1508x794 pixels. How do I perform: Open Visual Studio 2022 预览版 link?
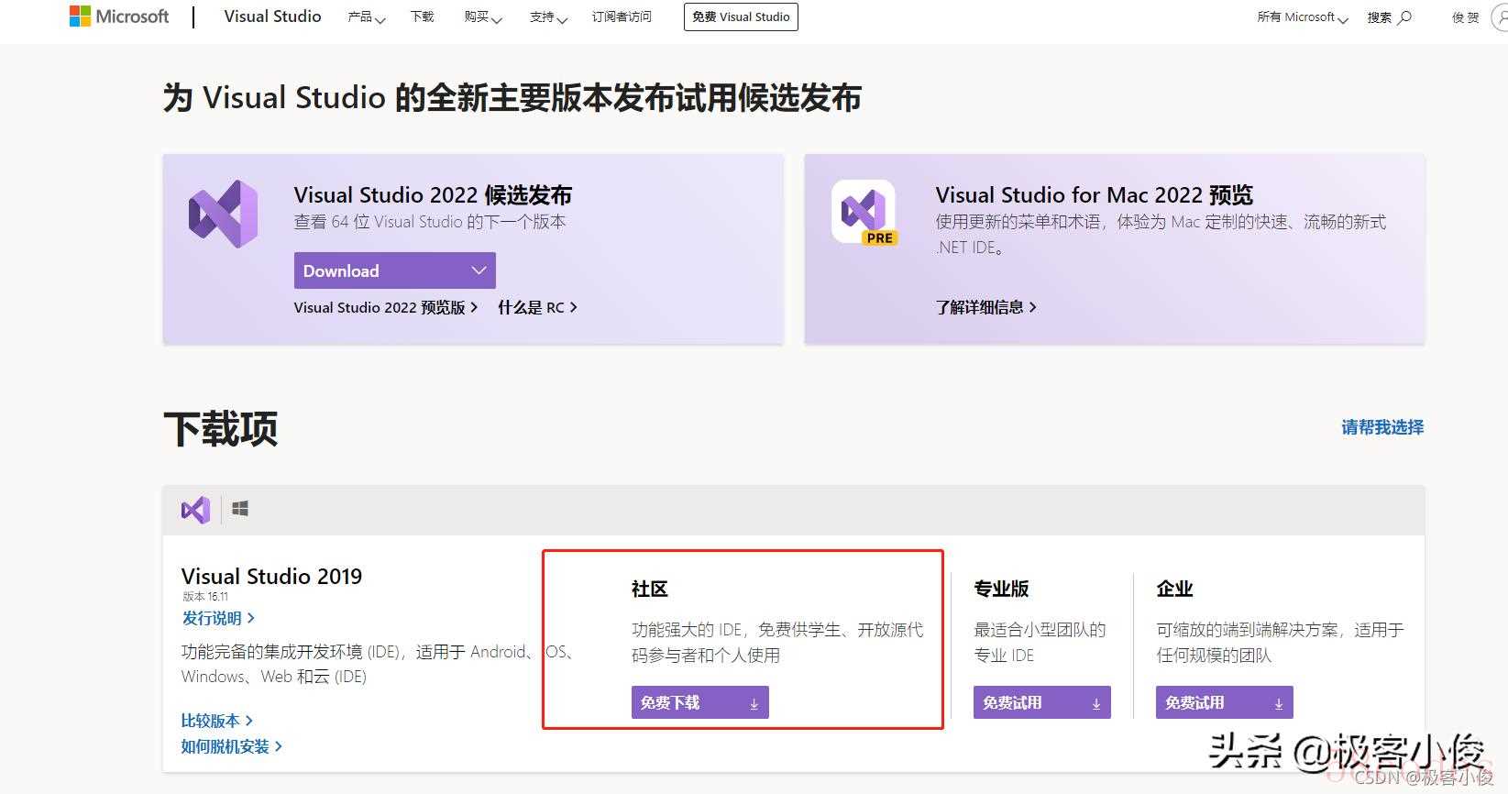point(386,307)
